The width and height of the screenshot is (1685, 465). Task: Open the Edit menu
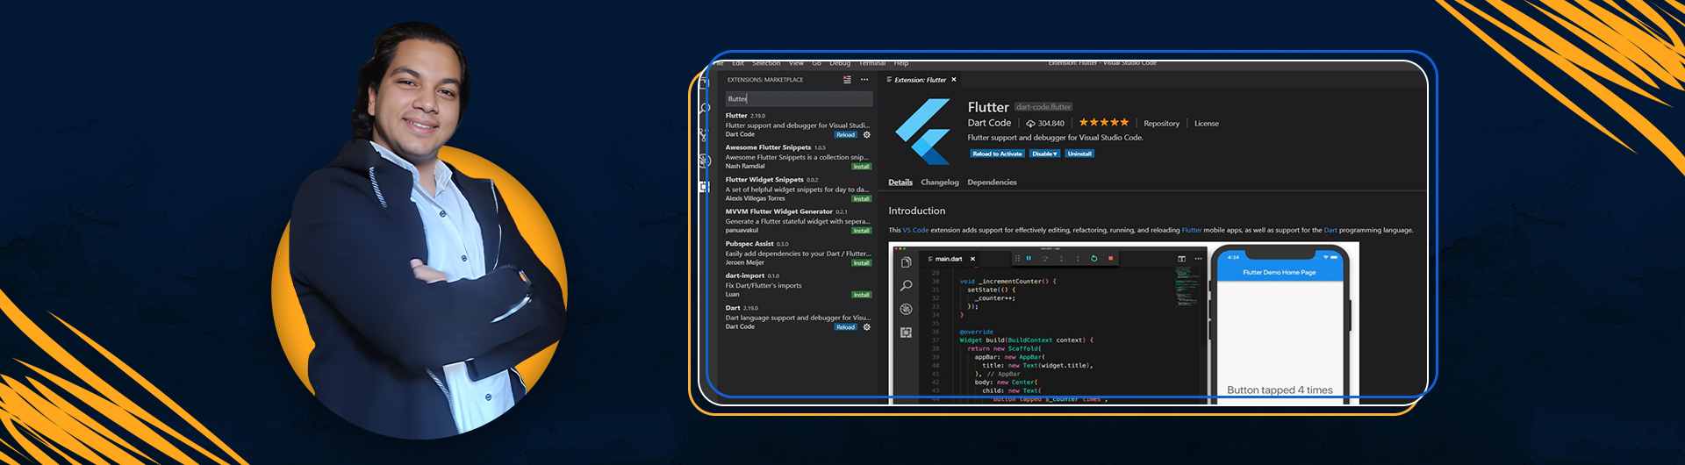tap(738, 63)
